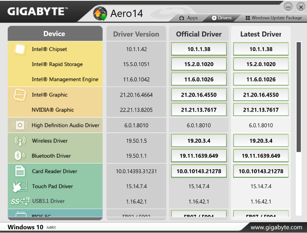Switch to the Apps tab
This screenshot has height=233, width=307.
189,18
